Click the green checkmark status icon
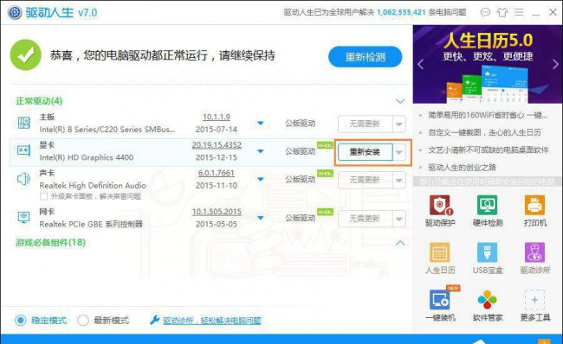Image resolution: width=563 pixels, height=344 pixels. (x=25, y=54)
